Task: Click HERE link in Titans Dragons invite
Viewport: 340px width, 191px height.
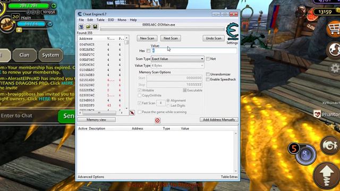Action: 67,83
